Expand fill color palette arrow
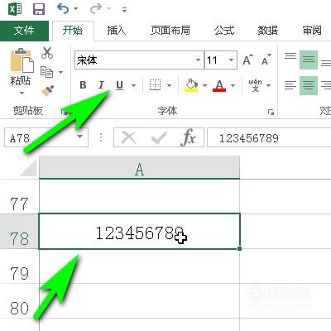331x331 pixels. 204,85
